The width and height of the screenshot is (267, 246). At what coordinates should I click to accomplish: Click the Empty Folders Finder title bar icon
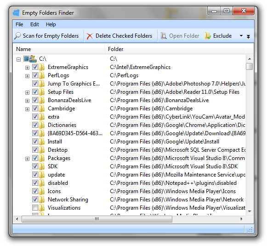click(x=17, y=13)
